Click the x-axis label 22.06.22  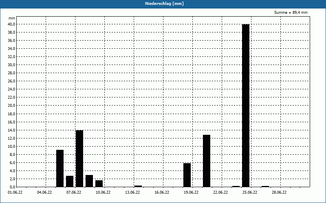coord(220,192)
